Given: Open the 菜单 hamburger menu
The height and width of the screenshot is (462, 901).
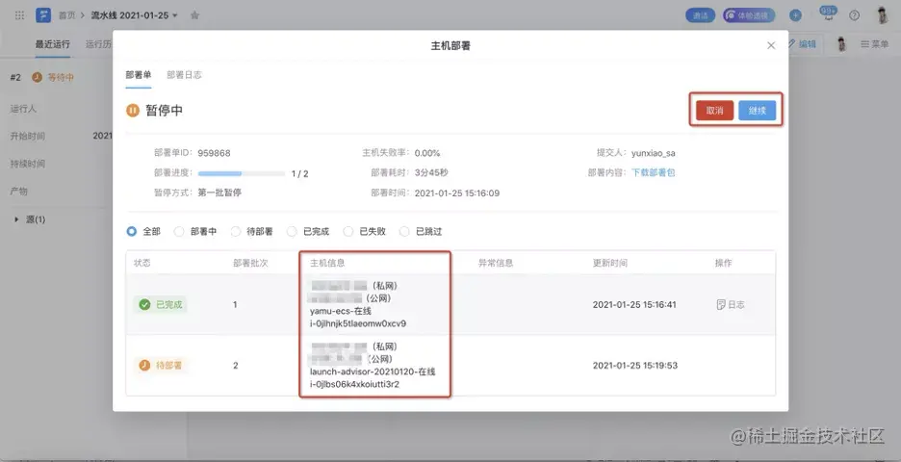Looking at the screenshot, I should click(875, 43).
